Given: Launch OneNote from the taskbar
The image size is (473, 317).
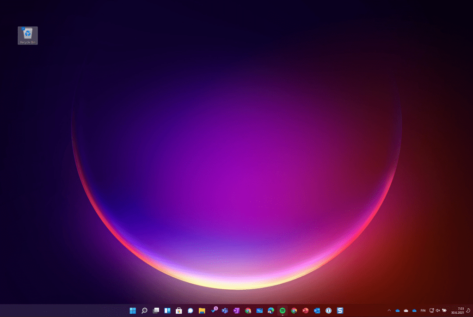Looking at the screenshot, I should tap(236, 311).
